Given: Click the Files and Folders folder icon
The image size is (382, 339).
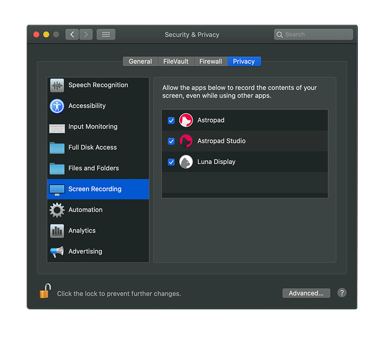Looking at the screenshot, I should pyautogui.click(x=57, y=169).
